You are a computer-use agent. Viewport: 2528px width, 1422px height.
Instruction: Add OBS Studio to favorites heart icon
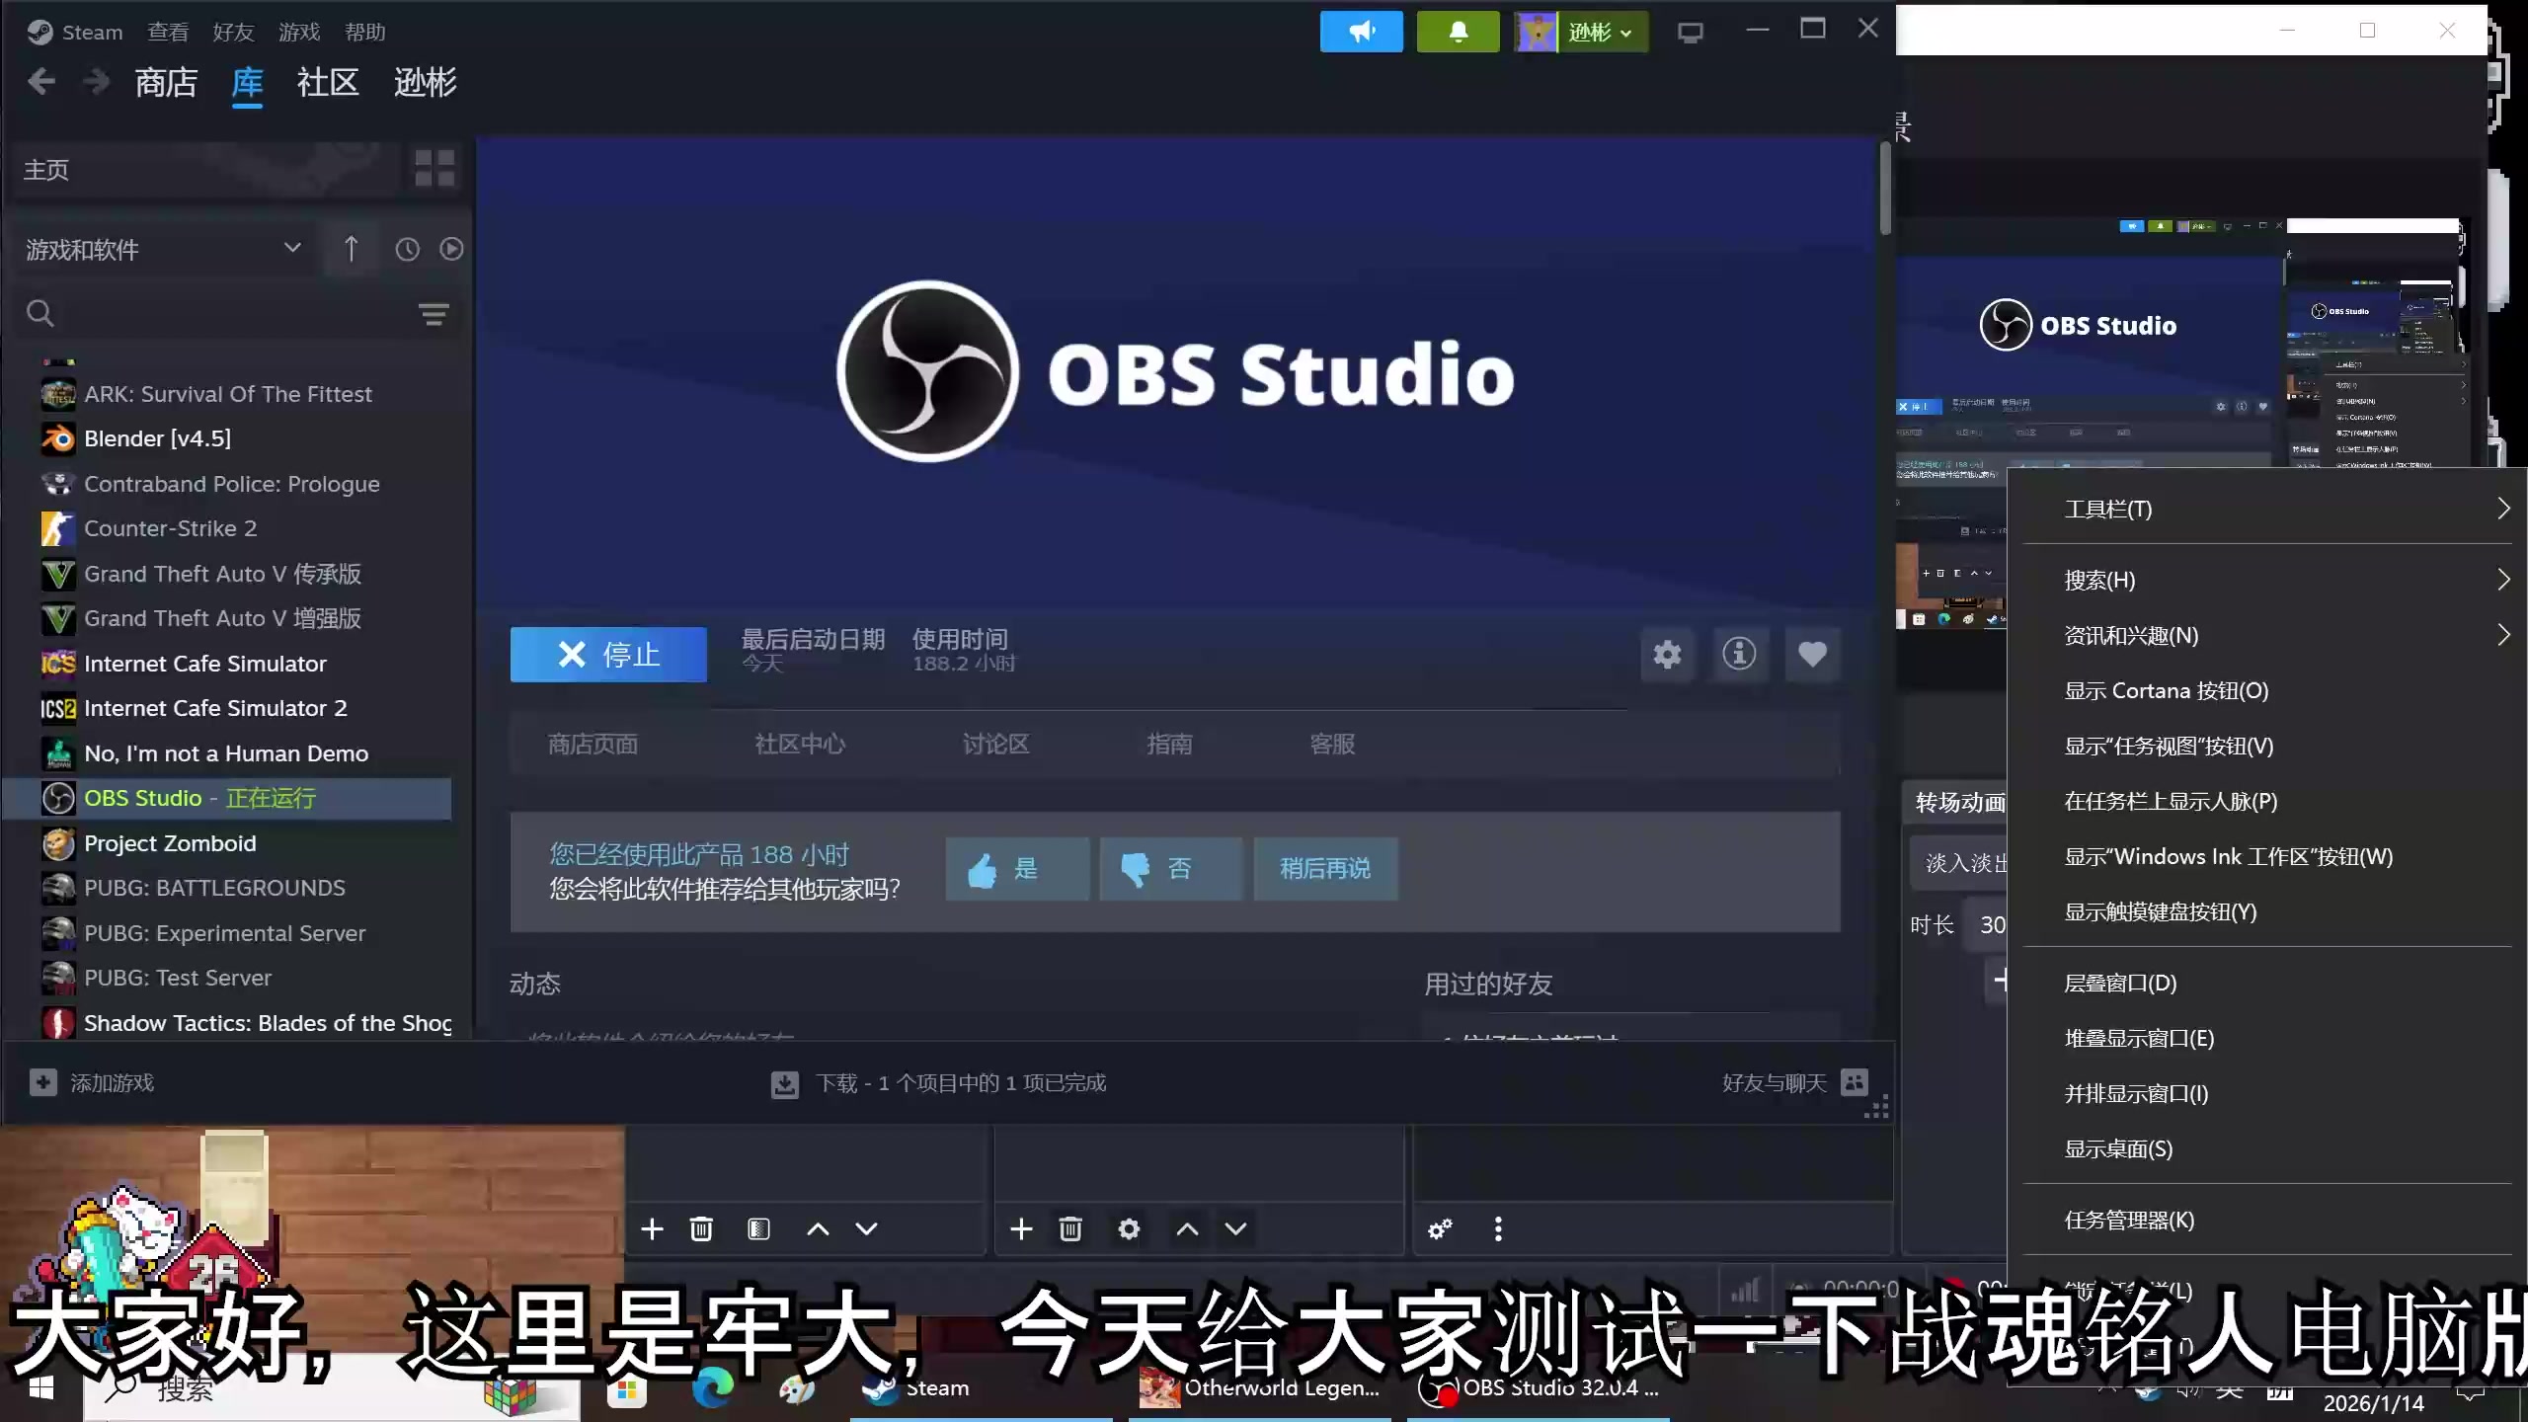tap(1812, 654)
